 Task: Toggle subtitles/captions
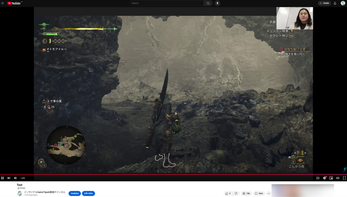pos(318,178)
